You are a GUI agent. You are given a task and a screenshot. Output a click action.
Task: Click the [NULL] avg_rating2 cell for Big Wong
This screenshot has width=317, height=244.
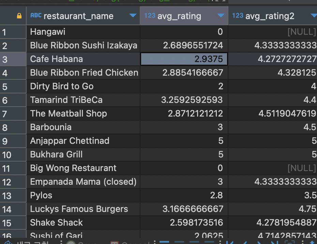pyautogui.click(x=273, y=168)
